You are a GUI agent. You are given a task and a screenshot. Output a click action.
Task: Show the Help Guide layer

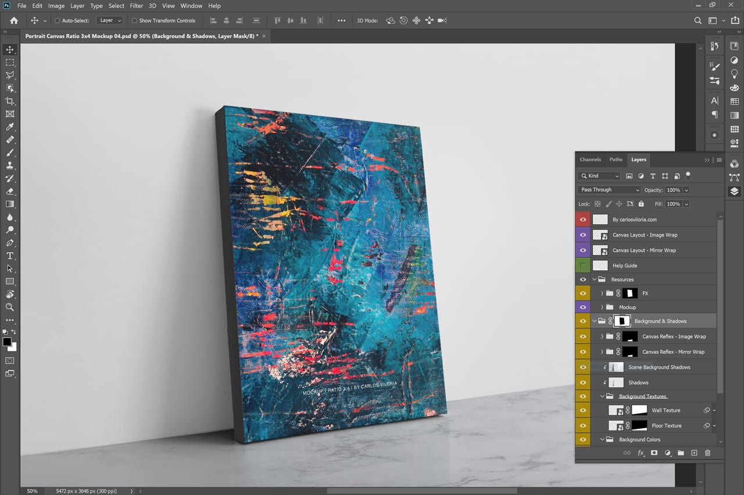tap(583, 266)
